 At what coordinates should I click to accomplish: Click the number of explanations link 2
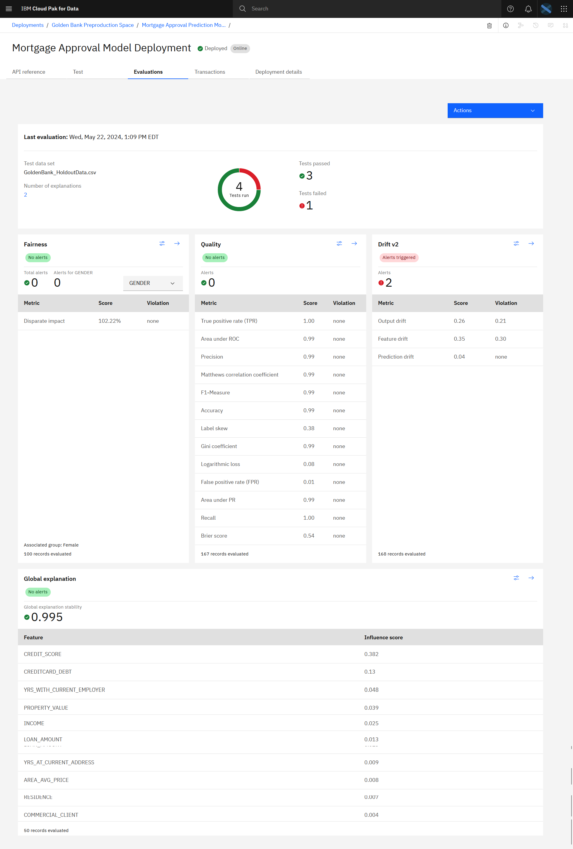point(25,195)
